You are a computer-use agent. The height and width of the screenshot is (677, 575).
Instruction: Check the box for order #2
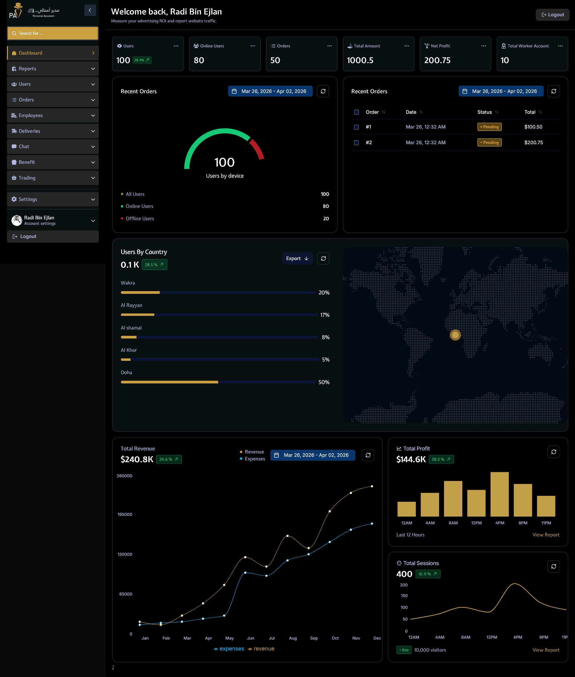(356, 143)
